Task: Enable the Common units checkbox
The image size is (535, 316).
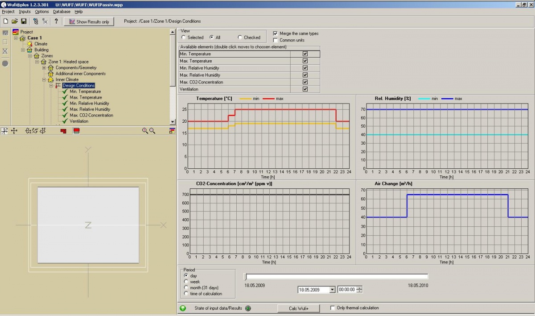Action: coord(276,40)
